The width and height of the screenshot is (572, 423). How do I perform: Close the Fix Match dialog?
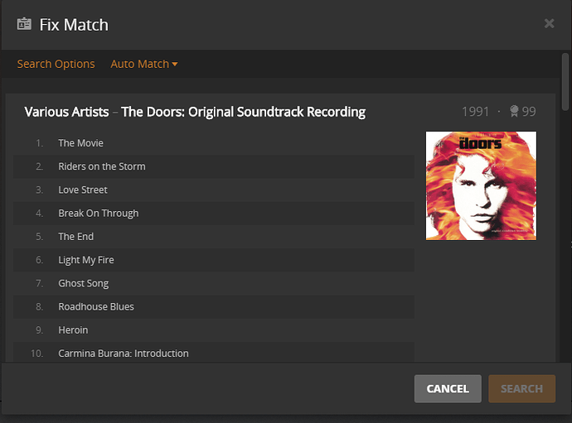tap(549, 24)
